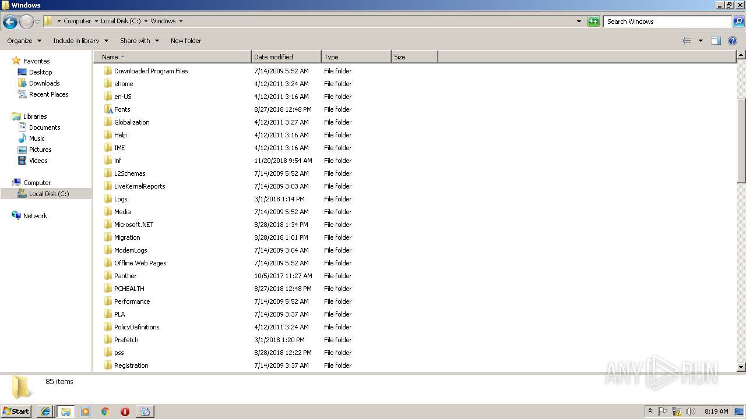Open the Include in library menu
Viewport: 746px width, 419px height.
(80, 41)
